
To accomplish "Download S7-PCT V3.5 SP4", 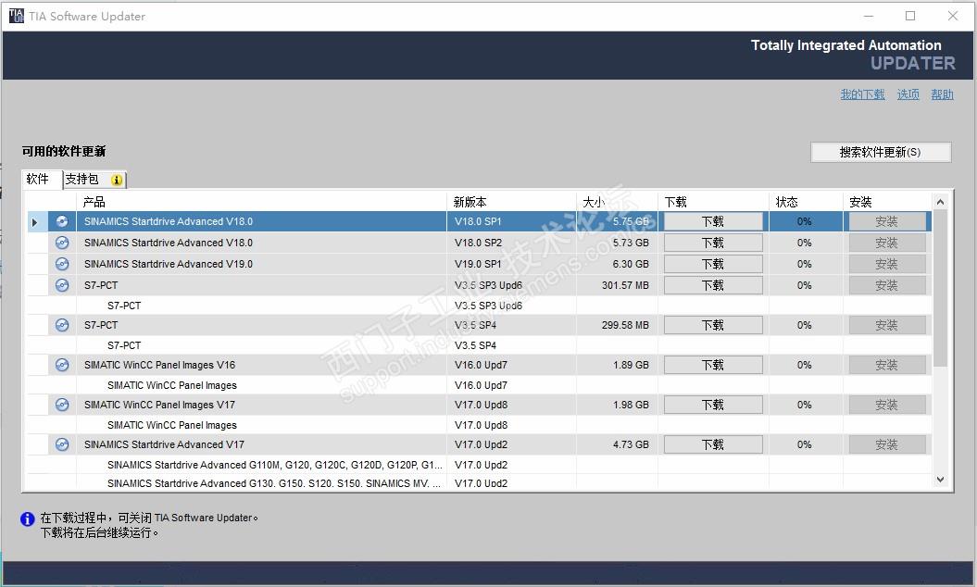I will pyautogui.click(x=713, y=325).
